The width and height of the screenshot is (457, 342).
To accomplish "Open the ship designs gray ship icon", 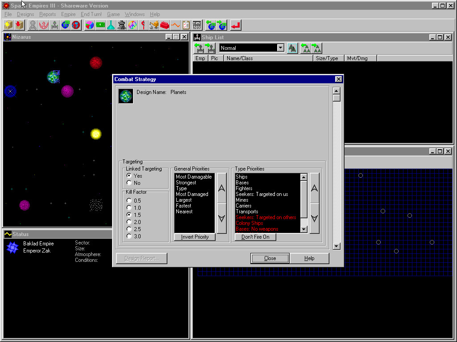I will tap(54, 25).
